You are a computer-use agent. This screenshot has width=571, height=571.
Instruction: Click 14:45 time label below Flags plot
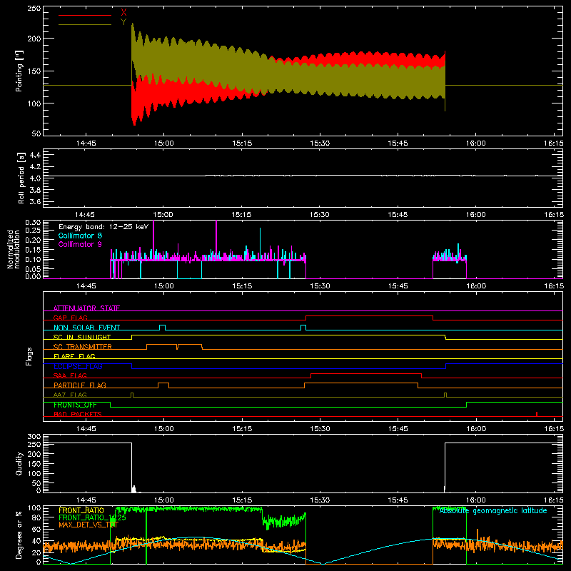(x=86, y=429)
